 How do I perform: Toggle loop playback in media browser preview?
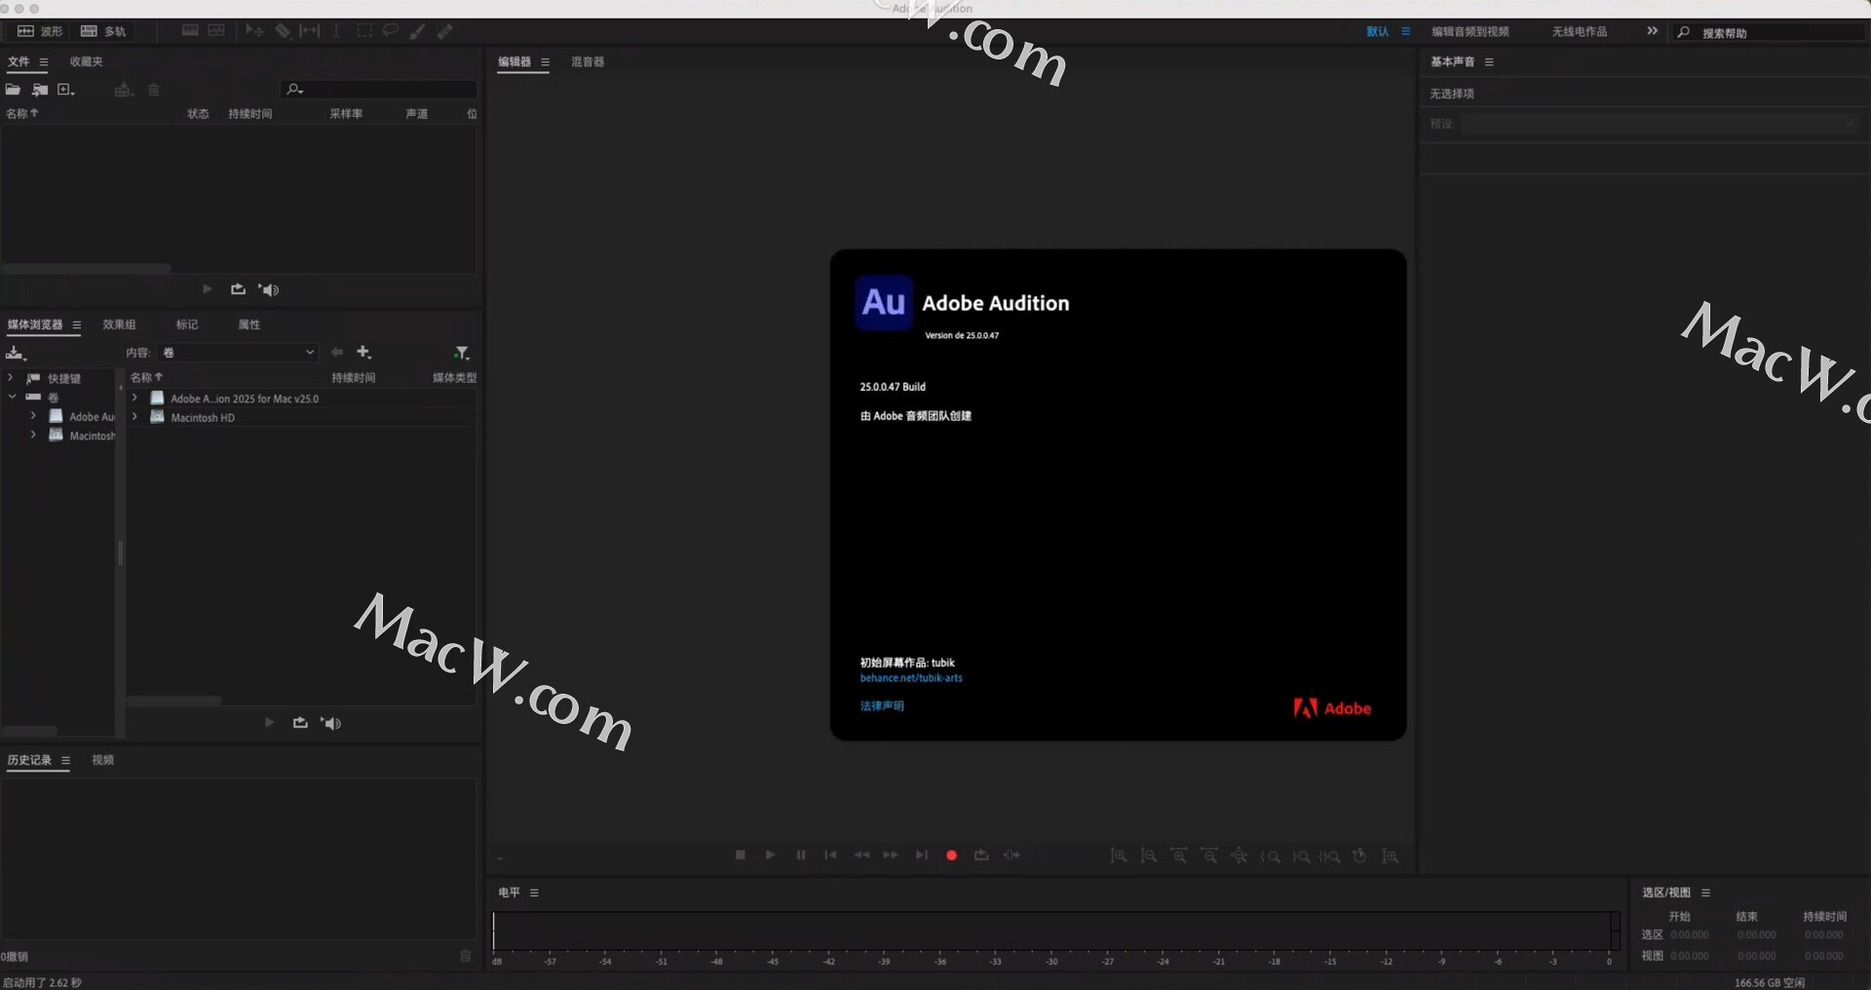300,723
